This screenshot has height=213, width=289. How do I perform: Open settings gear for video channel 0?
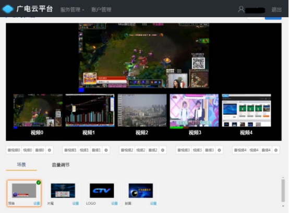point(50,150)
